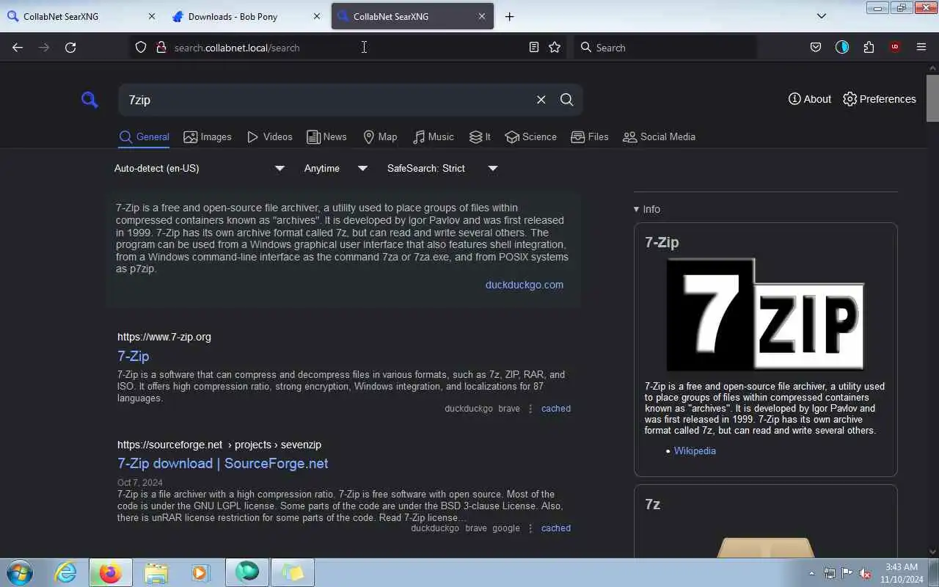Toggle reader view icon in address bar

tap(534, 47)
